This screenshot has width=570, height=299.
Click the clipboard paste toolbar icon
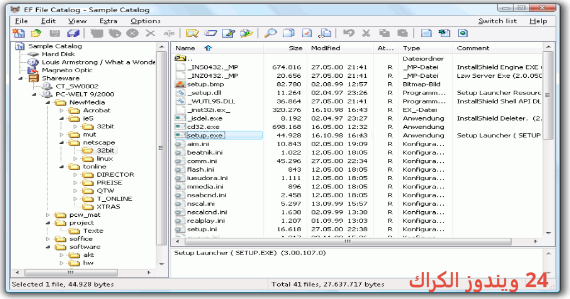point(402,33)
